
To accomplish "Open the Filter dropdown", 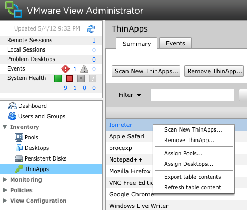I will [130, 95].
